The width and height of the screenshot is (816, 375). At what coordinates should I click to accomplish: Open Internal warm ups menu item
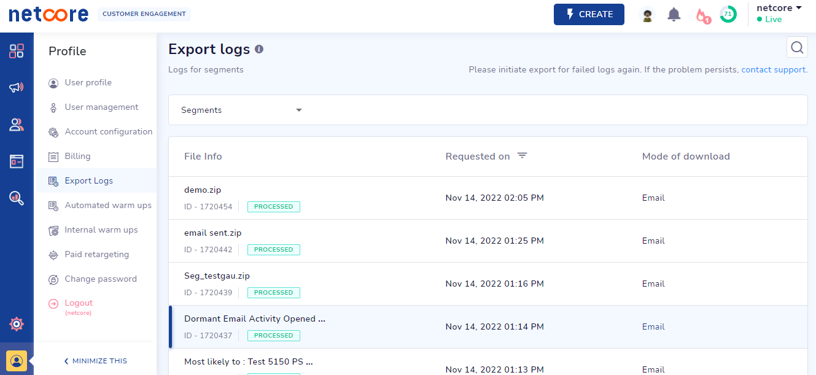(101, 230)
